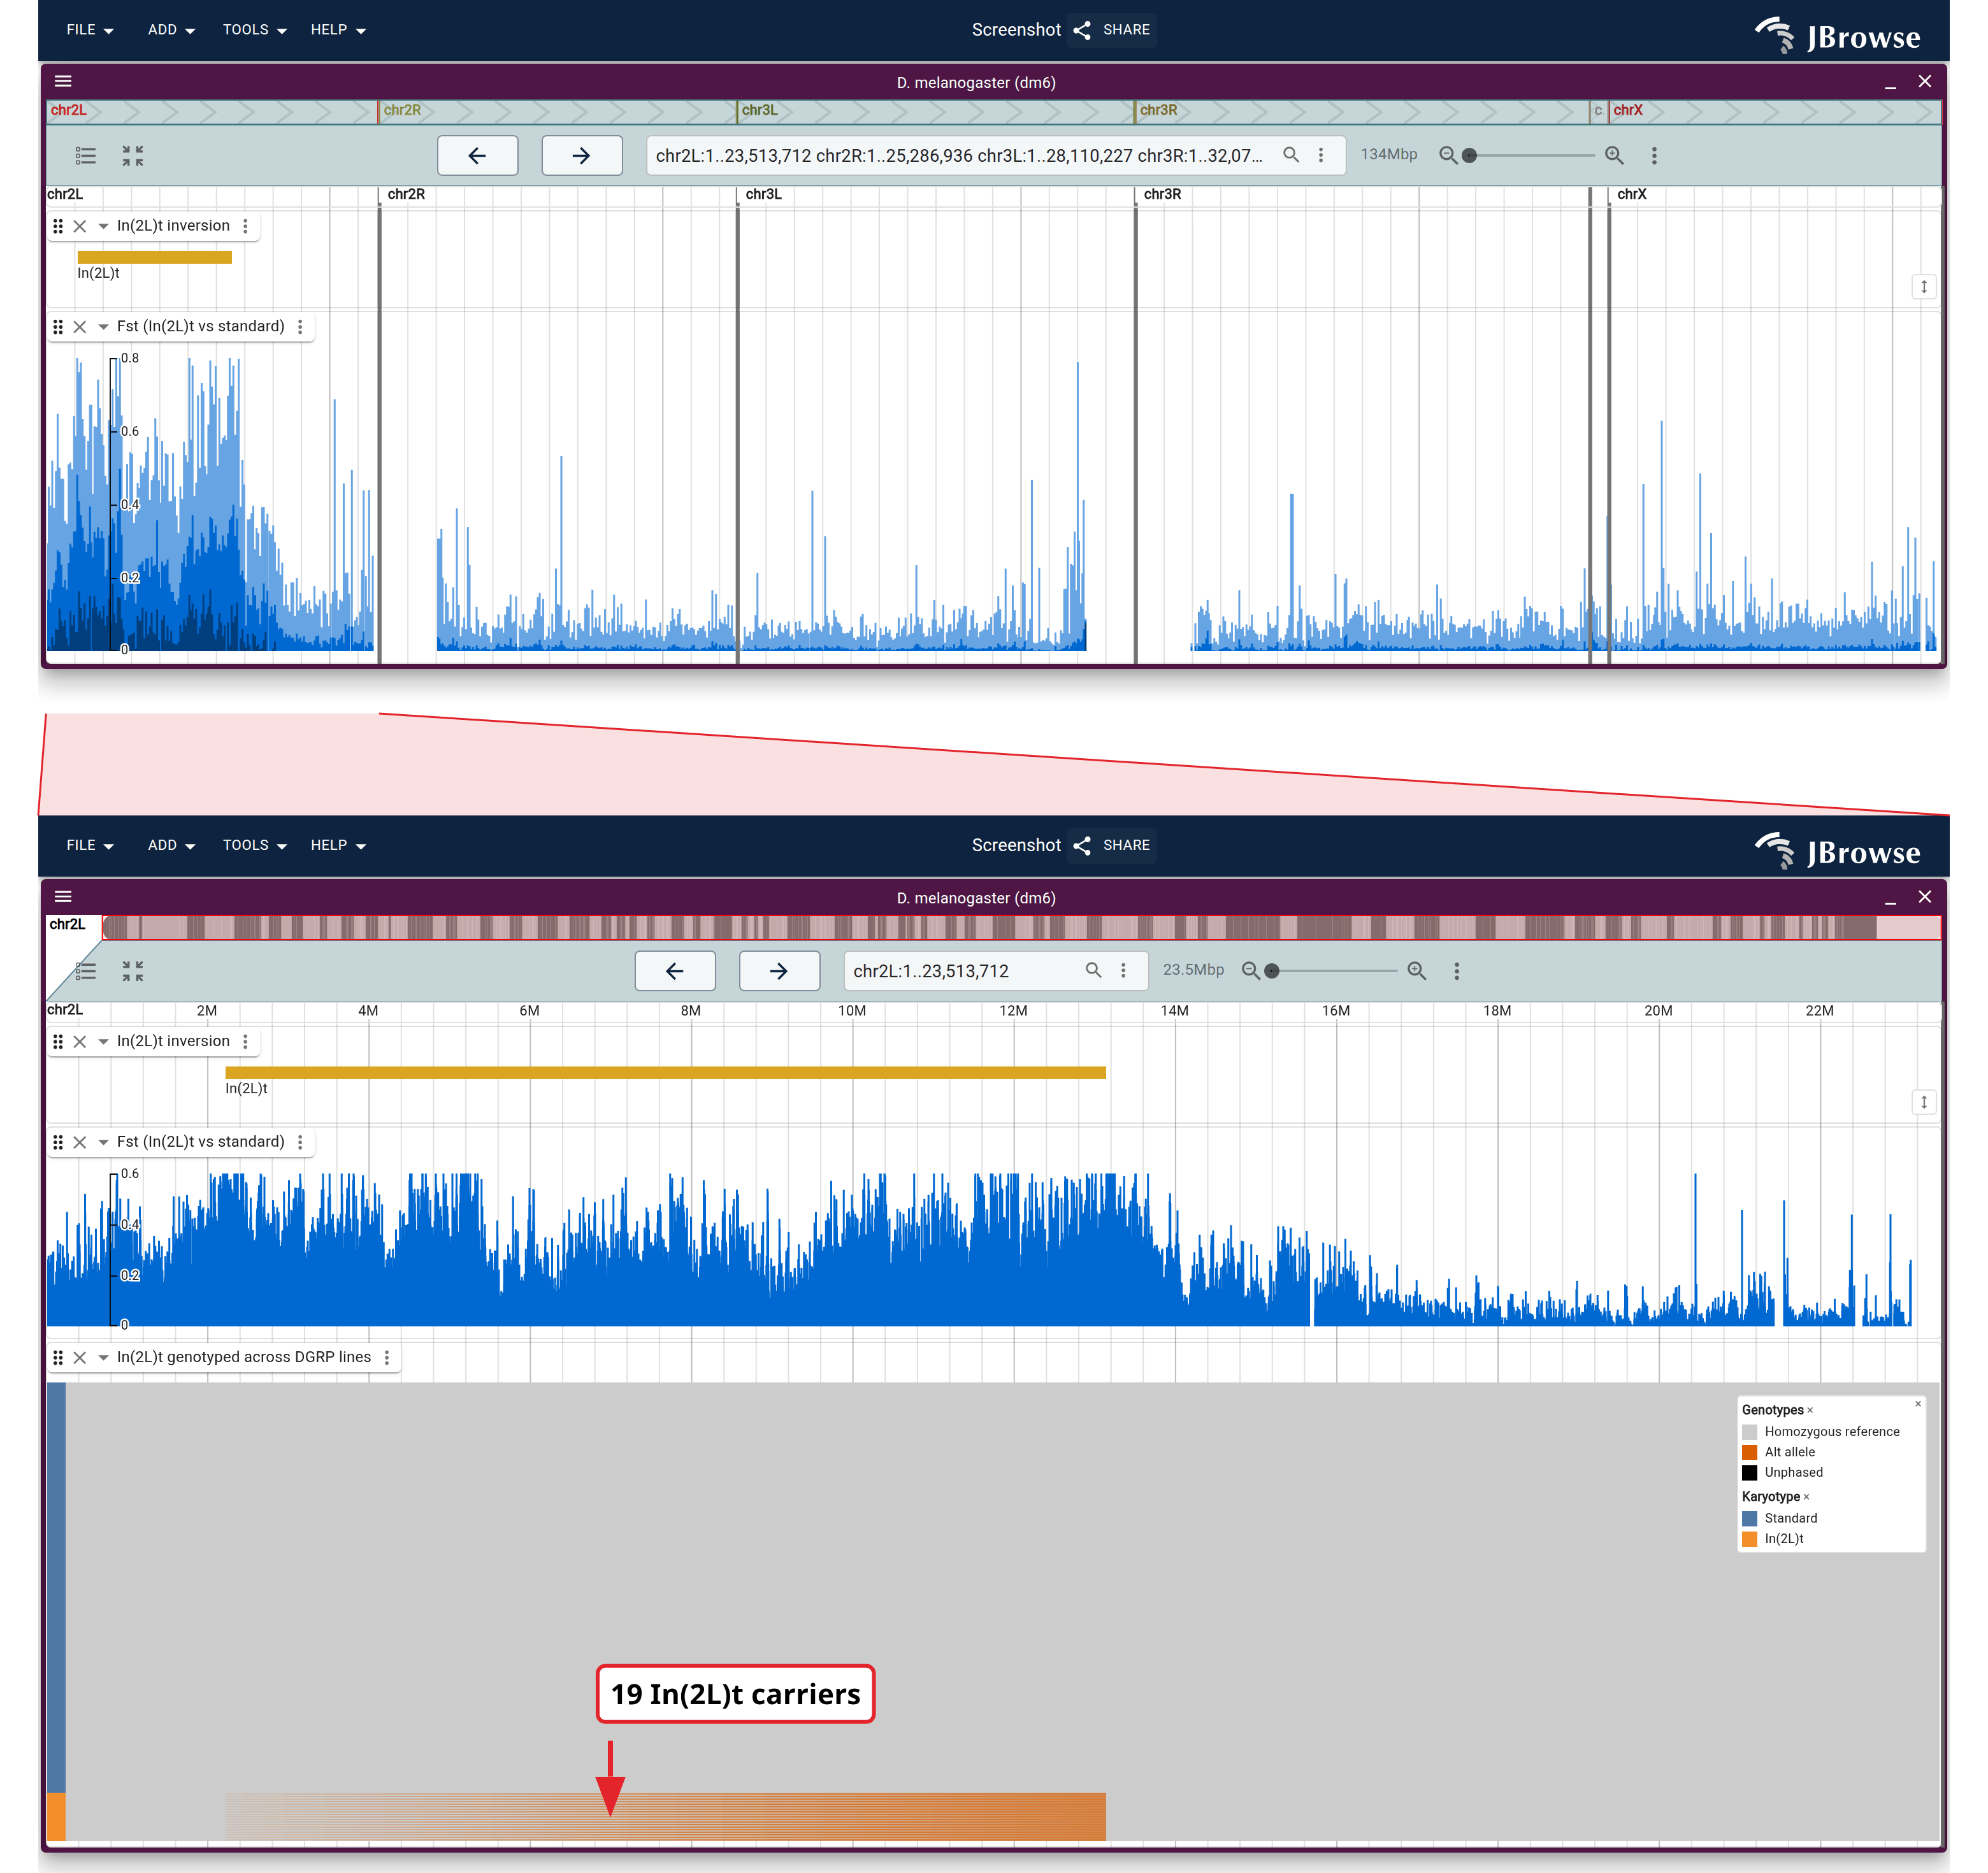Close Fst track in top view
1988x1873 pixels.
pyautogui.click(x=80, y=326)
